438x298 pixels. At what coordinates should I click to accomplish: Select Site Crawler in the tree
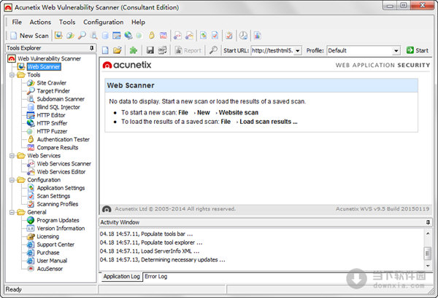coord(51,83)
